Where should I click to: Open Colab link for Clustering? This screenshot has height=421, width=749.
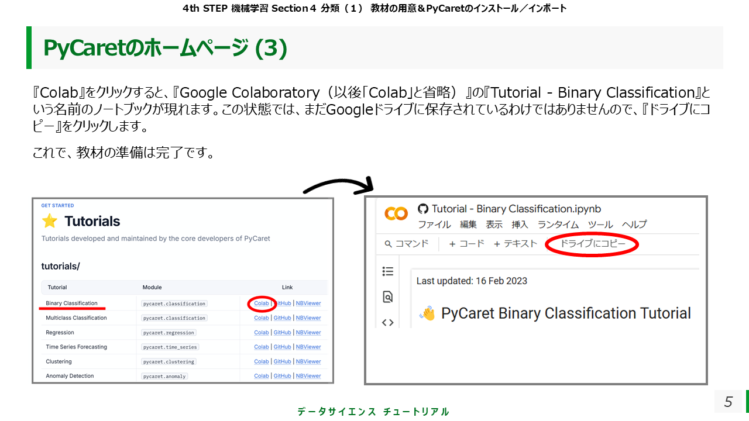[x=262, y=361]
